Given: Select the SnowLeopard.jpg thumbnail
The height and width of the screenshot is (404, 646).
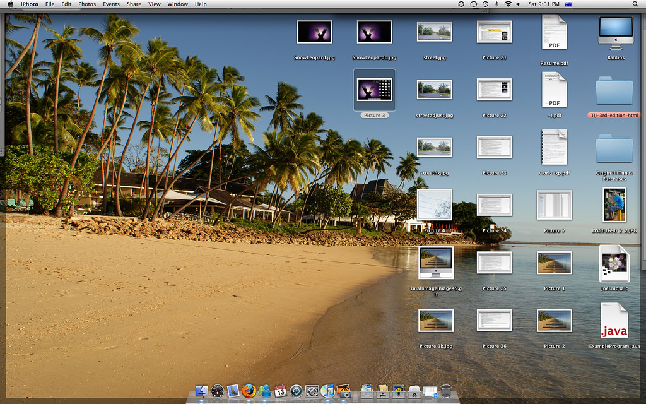Looking at the screenshot, I should 314,32.
